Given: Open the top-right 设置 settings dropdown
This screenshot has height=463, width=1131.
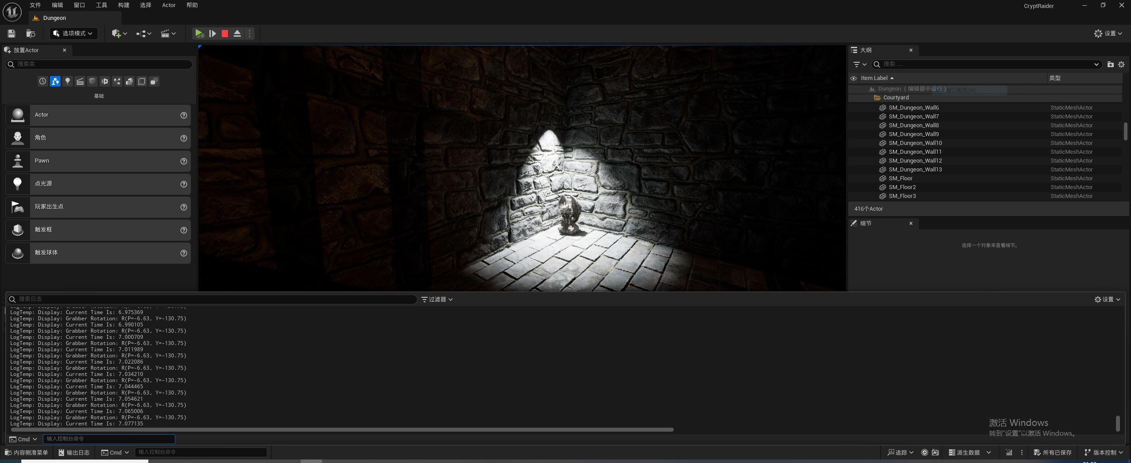Looking at the screenshot, I should point(1108,34).
